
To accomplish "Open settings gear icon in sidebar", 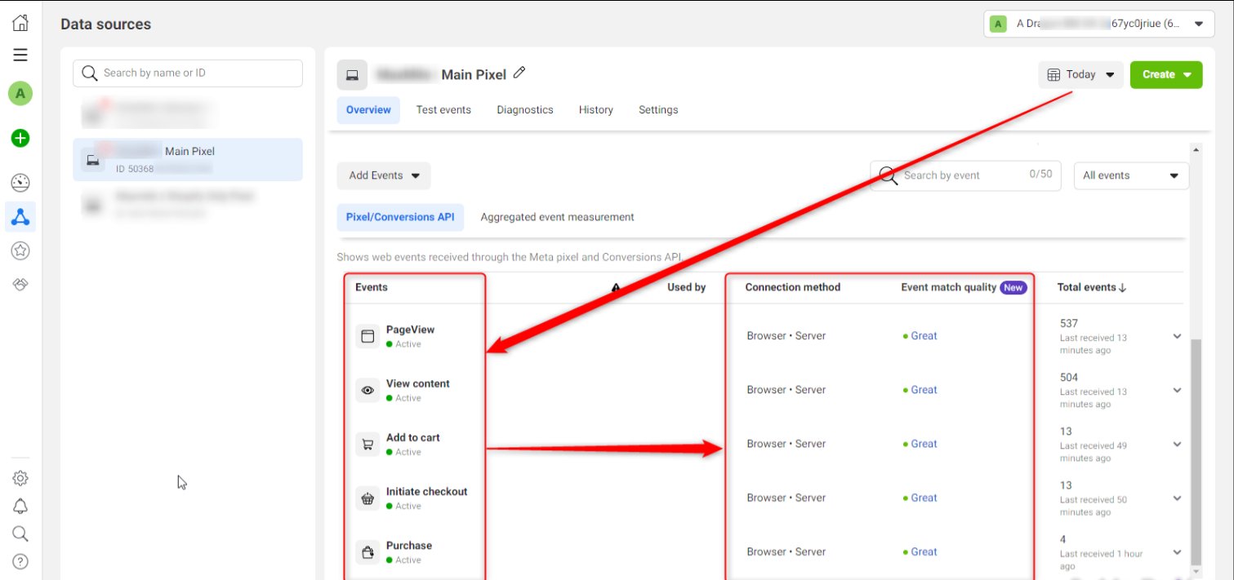I will [x=20, y=478].
